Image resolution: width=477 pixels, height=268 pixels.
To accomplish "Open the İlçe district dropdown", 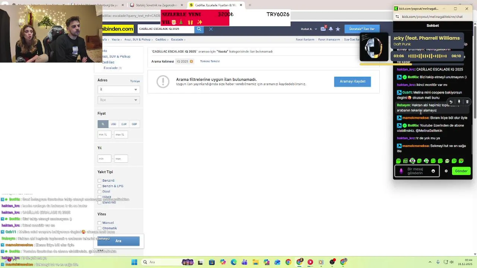I will pyautogui.click(x=119, y=100).
